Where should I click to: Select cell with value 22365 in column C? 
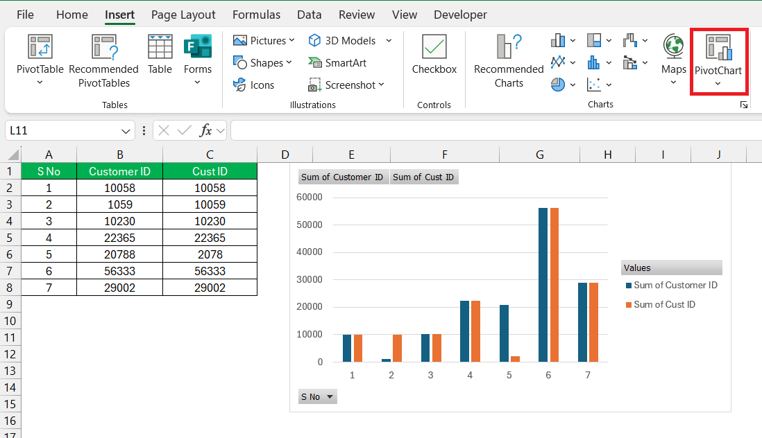(x=210, y=238)
